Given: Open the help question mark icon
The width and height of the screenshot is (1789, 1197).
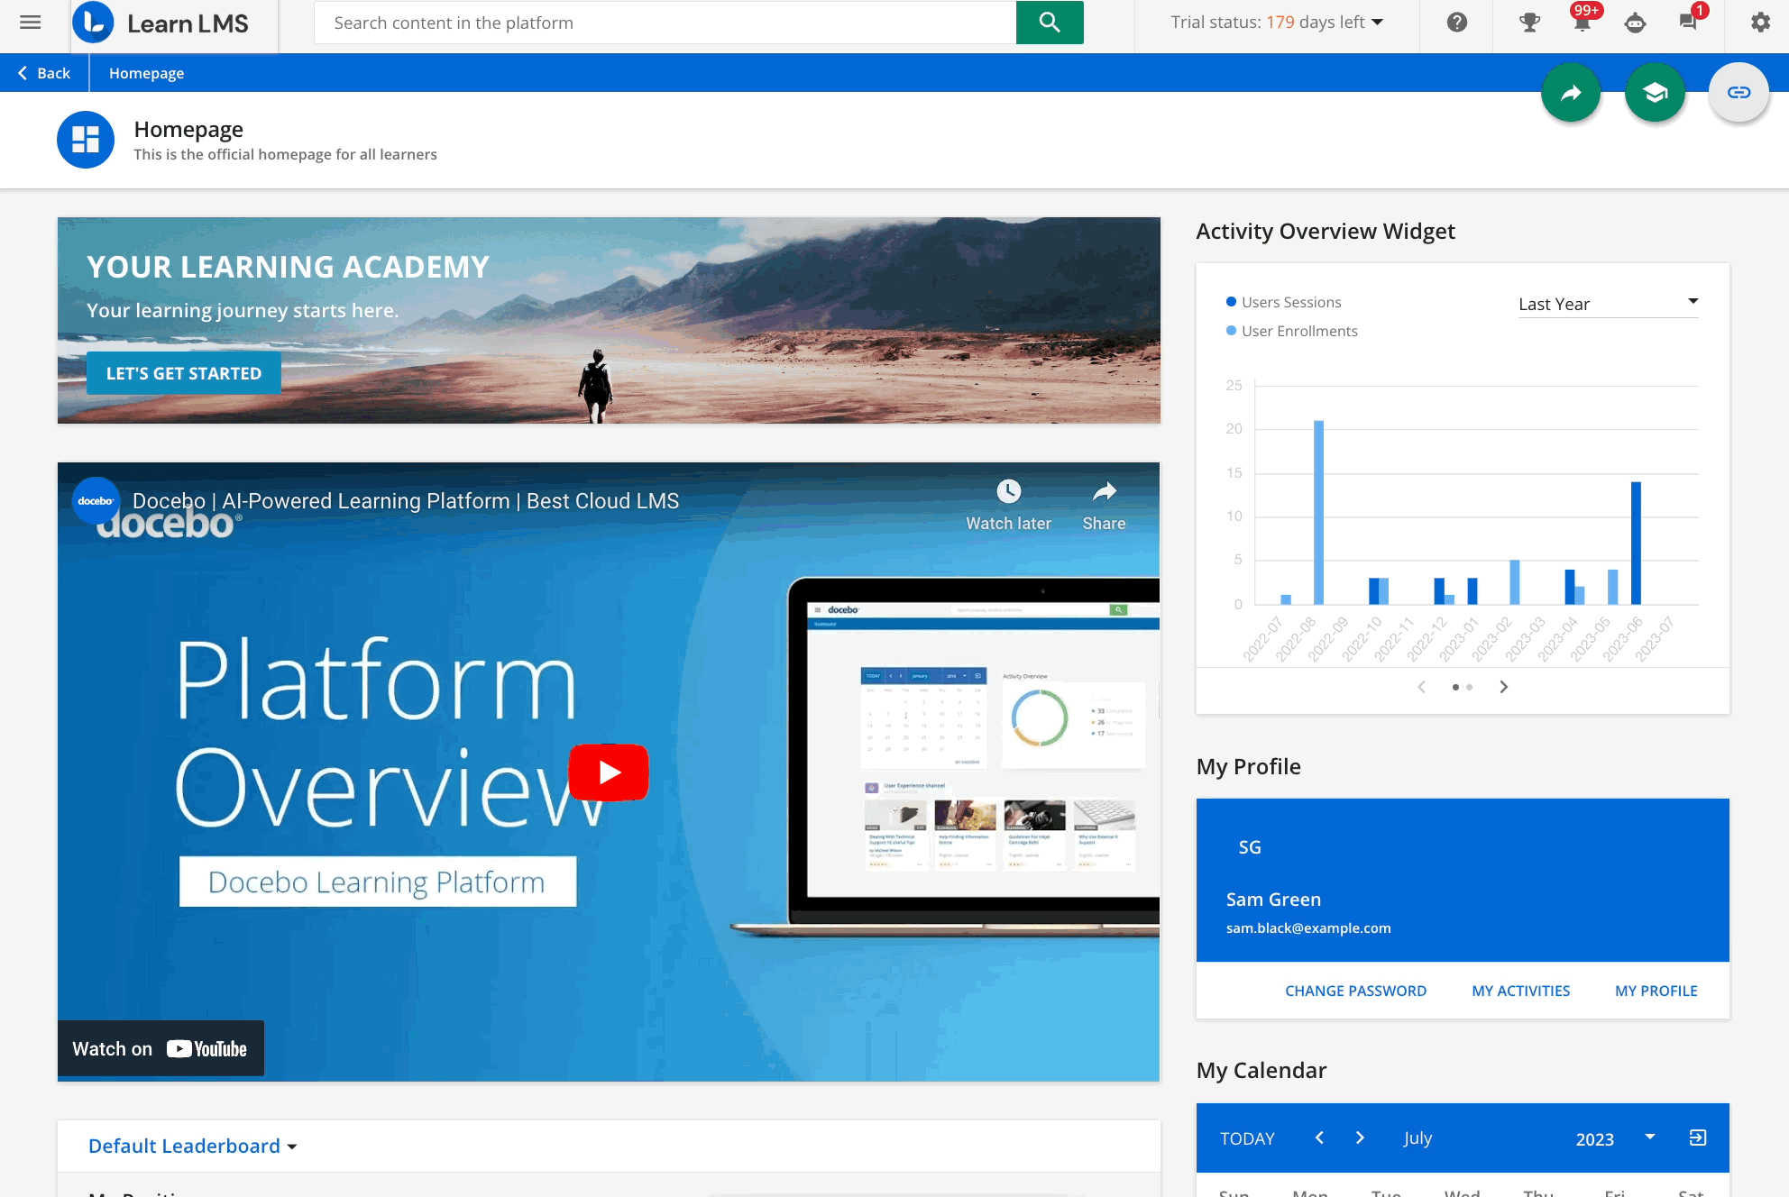Looking at the screenshot, I should [x=1457, y=23].
